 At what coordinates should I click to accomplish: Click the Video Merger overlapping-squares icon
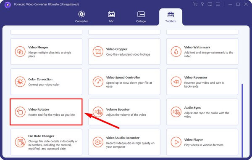(20, 51)
